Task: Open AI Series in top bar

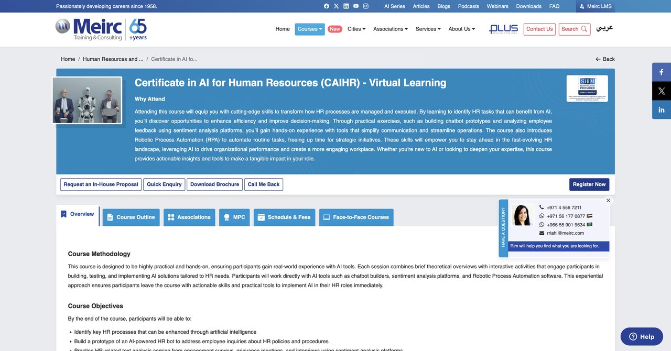Action: click(395, 6)
